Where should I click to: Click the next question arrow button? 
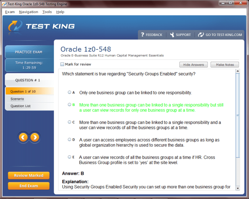coord(35,137)
